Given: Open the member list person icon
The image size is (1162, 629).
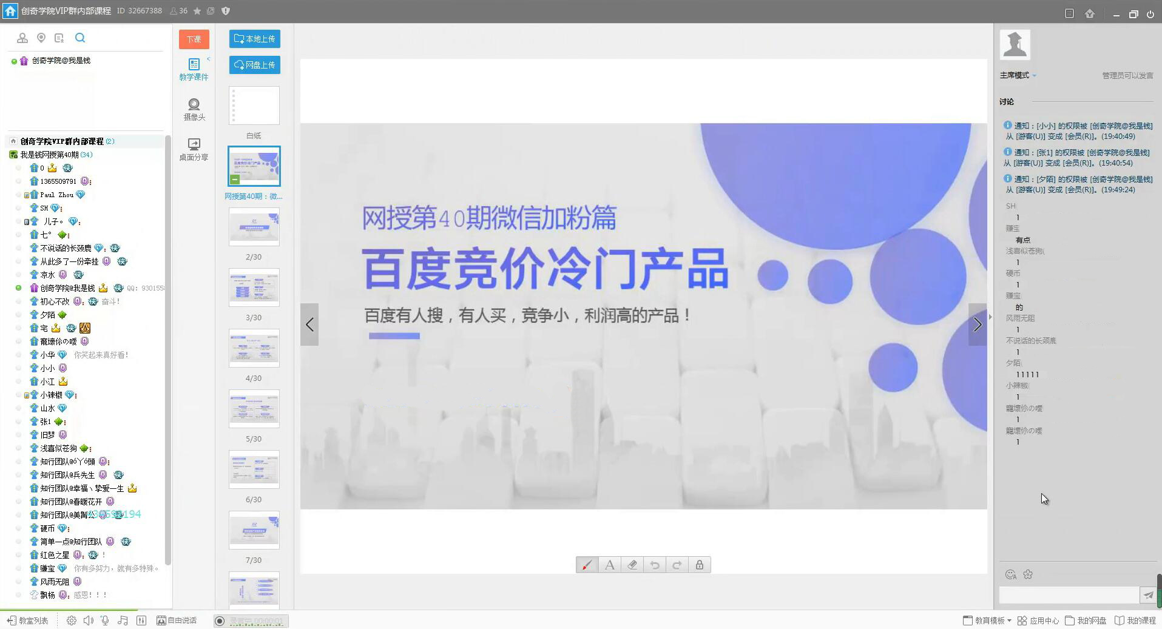Looking at the screenshot, I should [x=22, y=38].
